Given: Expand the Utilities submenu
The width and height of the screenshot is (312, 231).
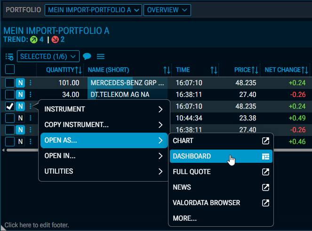Looking at the screenshot, I should 104,171.
